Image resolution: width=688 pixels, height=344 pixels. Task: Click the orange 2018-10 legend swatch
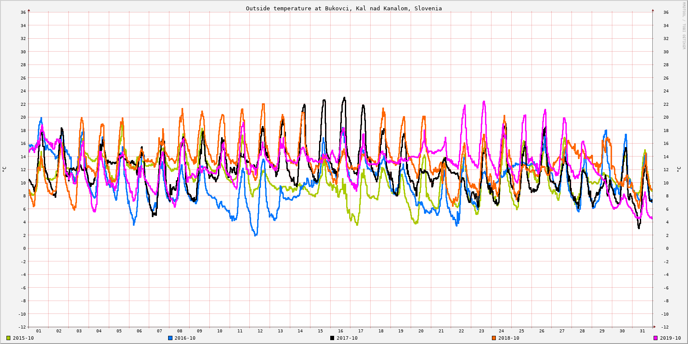tap(494, 338)
